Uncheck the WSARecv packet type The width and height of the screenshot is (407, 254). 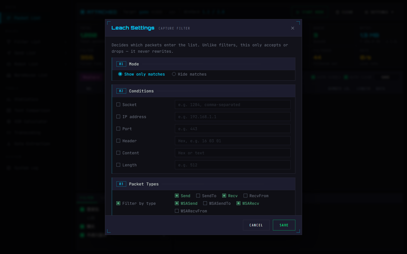(238, 203)
